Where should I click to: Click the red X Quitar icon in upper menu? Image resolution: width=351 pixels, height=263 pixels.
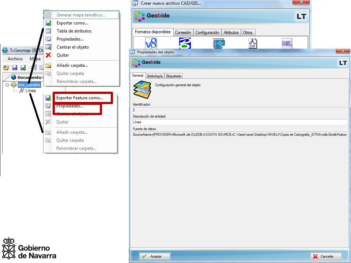48,55
